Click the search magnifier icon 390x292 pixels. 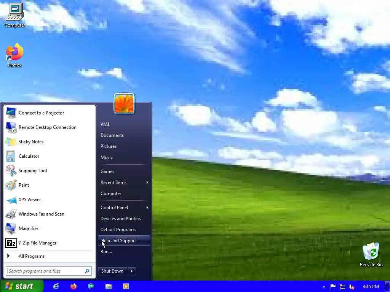pos(87,271)
